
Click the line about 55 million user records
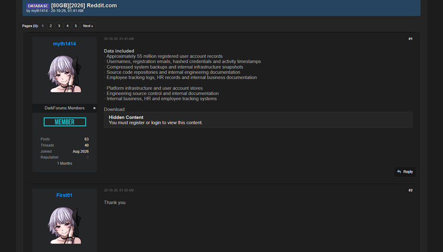coord(163,56)
